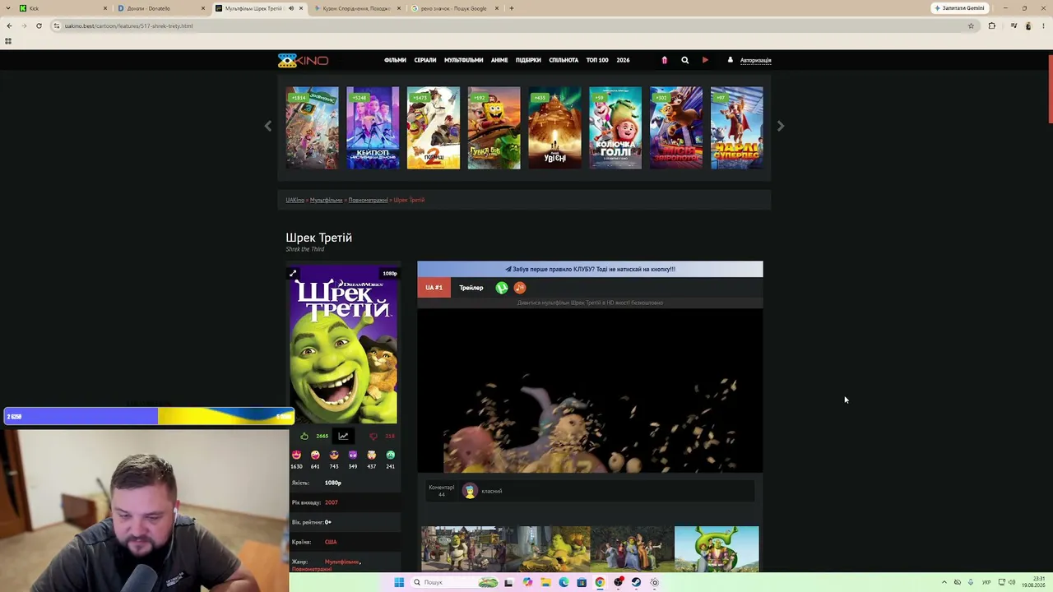Click the emoji reaction with 1630 votes

pos(296,455)
